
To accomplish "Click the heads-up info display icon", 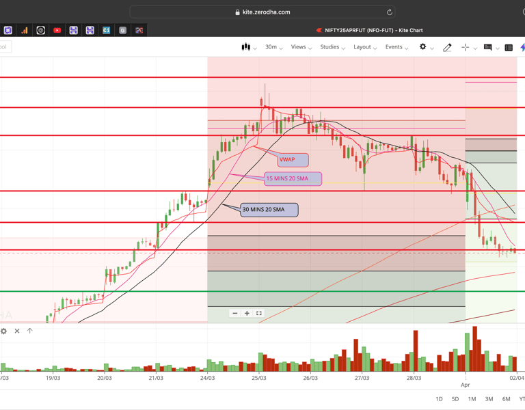I will (x=488, y=48).
